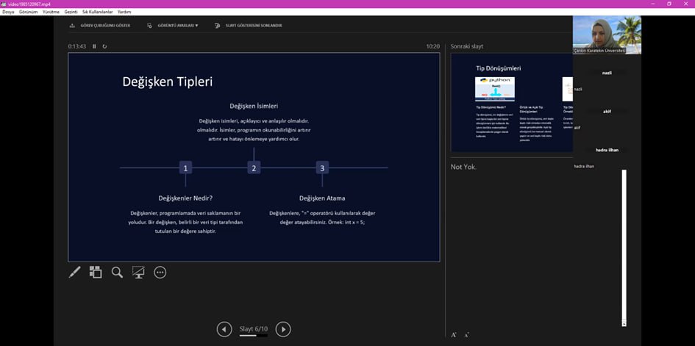
Task: Decrease the notes text size
Action: coord(466,334)
